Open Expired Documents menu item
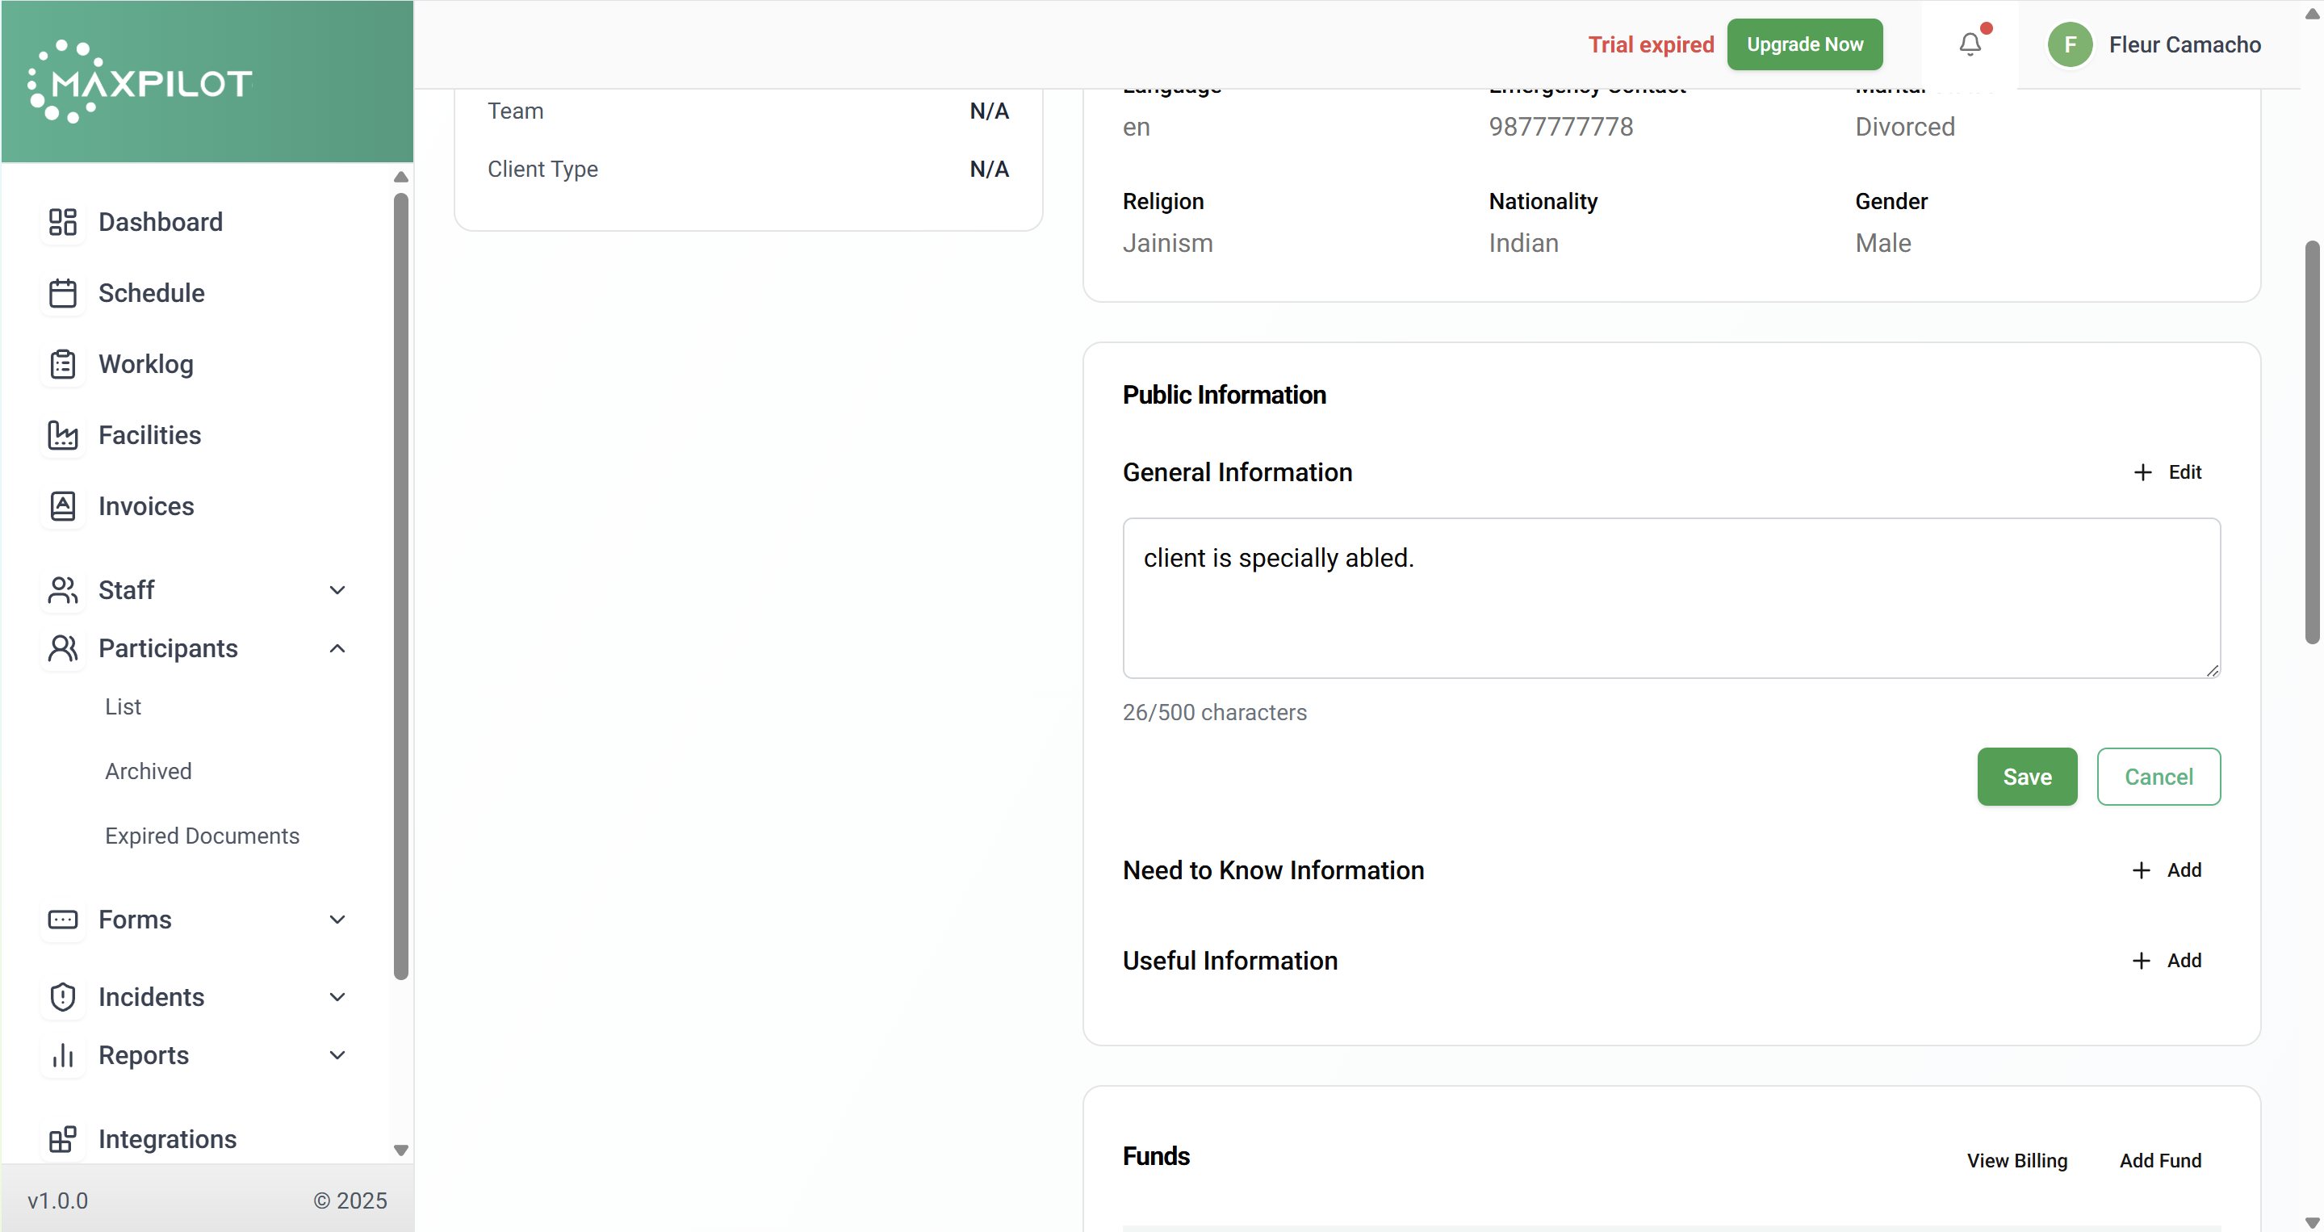 tap(202, 836)
